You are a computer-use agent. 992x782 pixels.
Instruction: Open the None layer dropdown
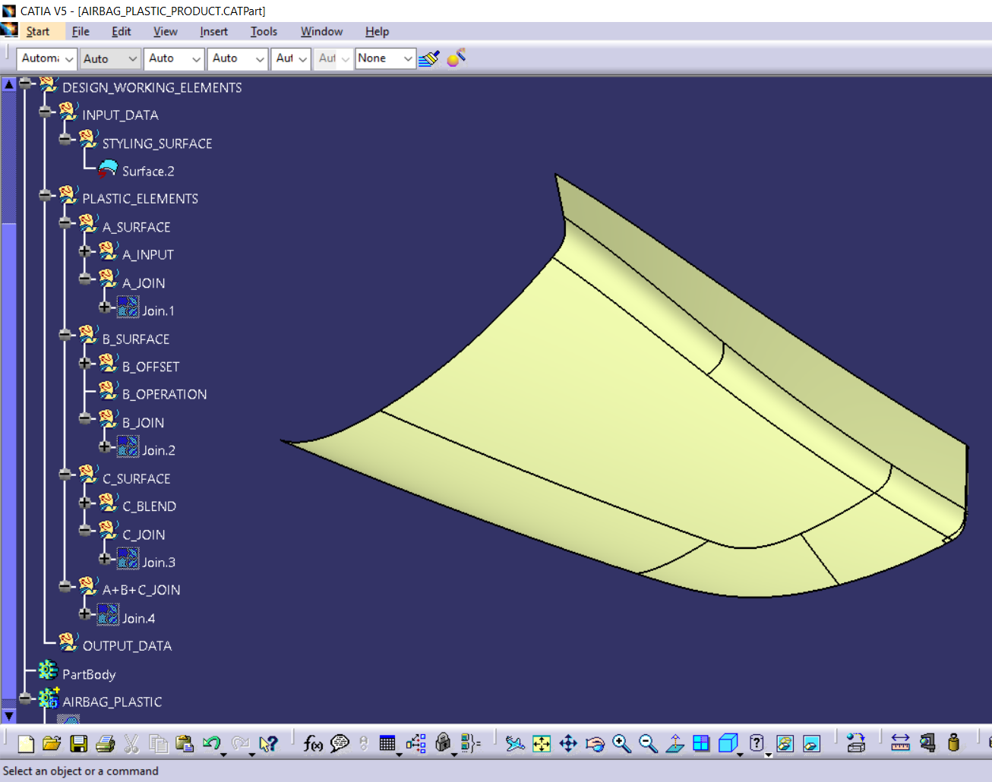pyautogui.click(x=408, y=58)
